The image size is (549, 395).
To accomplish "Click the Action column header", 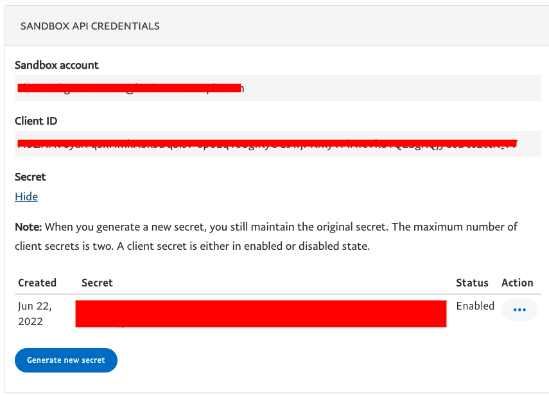I will [517, 283].
